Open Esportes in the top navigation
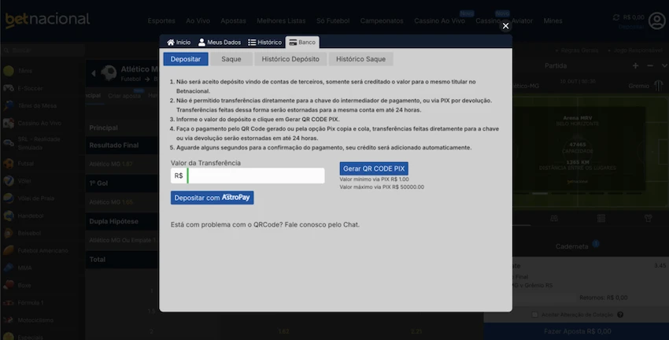 [161, 20]
